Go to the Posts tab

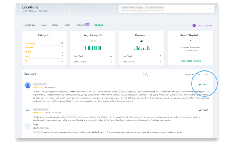coord(67,25)
